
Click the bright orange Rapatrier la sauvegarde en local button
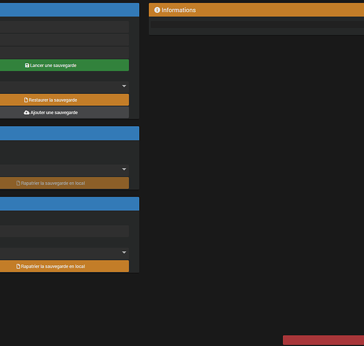pos(64,266)
